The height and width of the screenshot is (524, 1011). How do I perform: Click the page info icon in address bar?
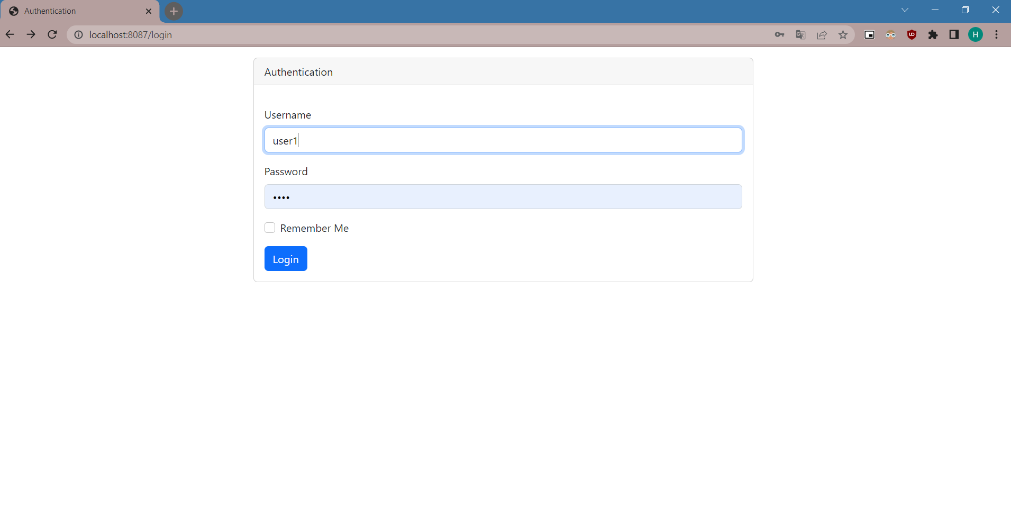coord(78,34)
